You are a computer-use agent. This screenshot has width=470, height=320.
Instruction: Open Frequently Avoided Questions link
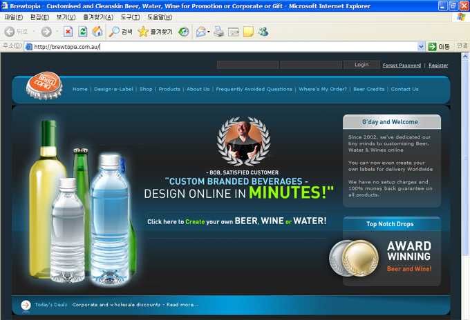point(254,89)
